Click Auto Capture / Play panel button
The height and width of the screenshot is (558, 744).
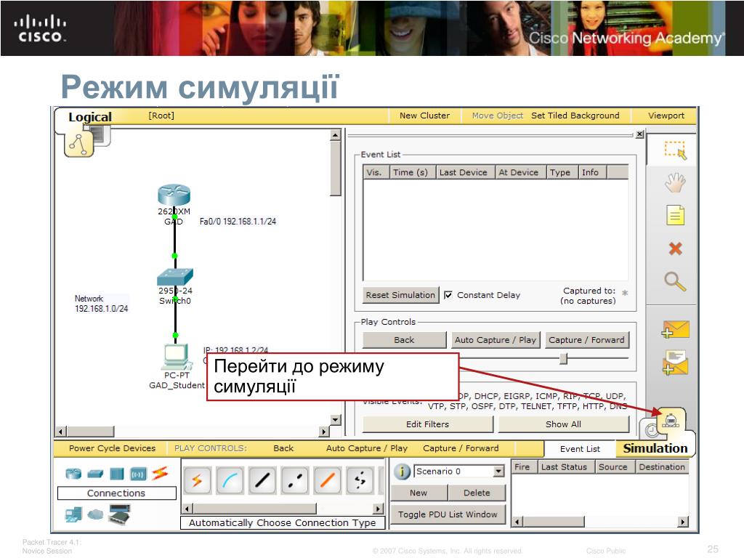click(496, 340)
